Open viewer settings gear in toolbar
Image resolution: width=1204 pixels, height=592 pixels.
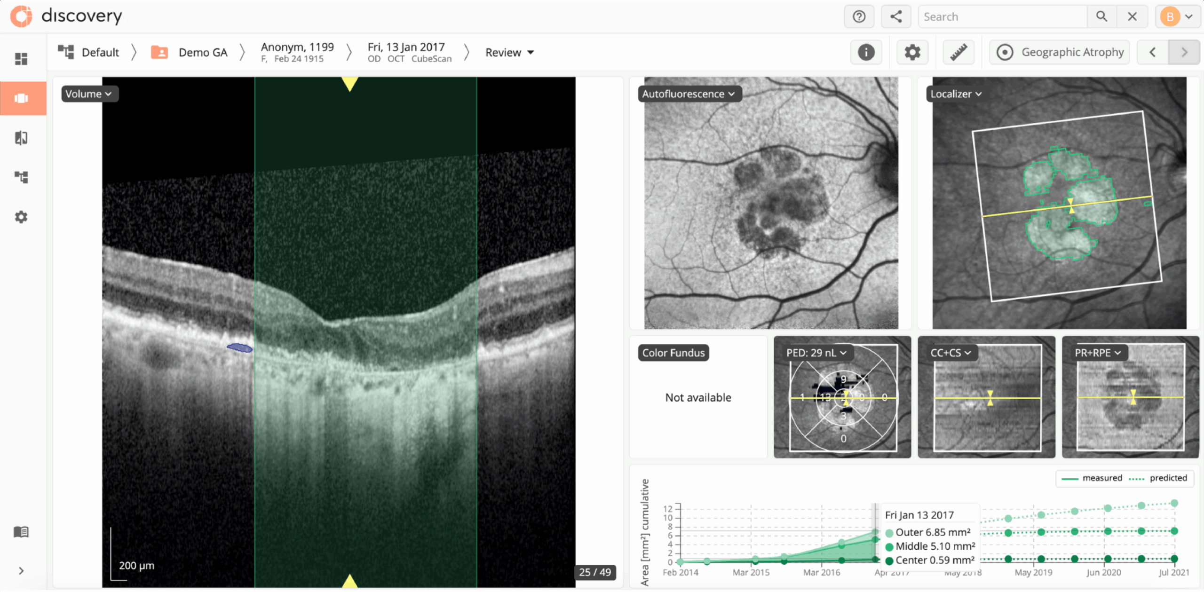coord(912,52)
